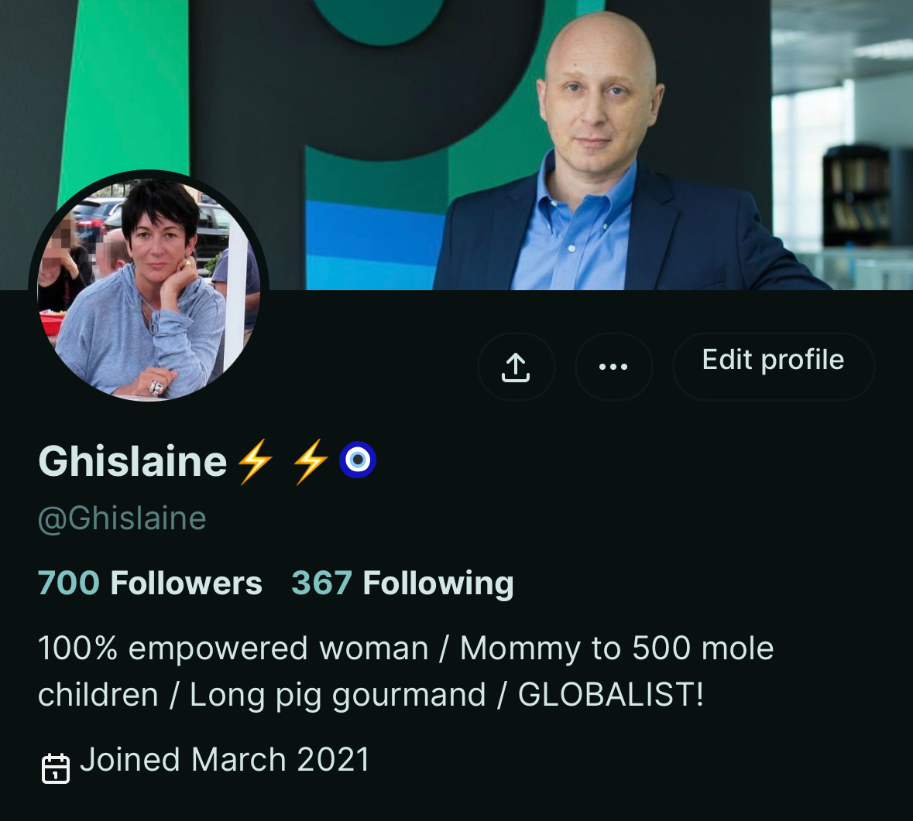Screen dimensions: 913x821
Task: Open the three-dot more options menu
Action: click(x=614, y=367)
